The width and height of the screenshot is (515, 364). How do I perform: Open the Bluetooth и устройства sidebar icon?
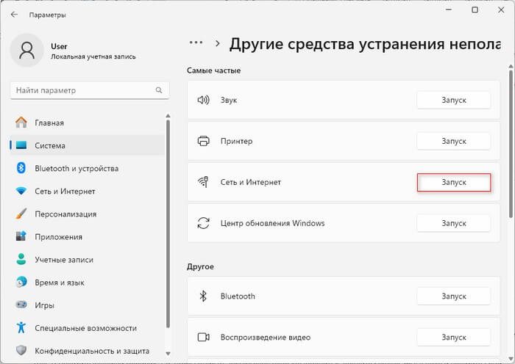tap(21, 168)
